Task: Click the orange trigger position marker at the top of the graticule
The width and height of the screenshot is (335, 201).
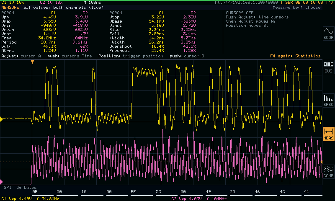Action: coord(32,62)
